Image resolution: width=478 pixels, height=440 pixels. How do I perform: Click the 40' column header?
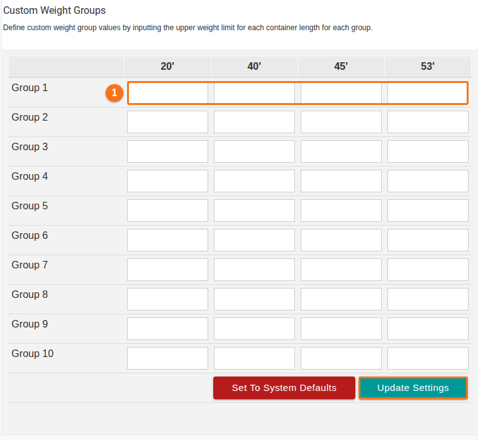coord(254,66)
